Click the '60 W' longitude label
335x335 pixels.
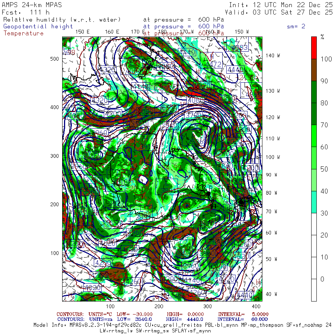(x=271, y=233)
